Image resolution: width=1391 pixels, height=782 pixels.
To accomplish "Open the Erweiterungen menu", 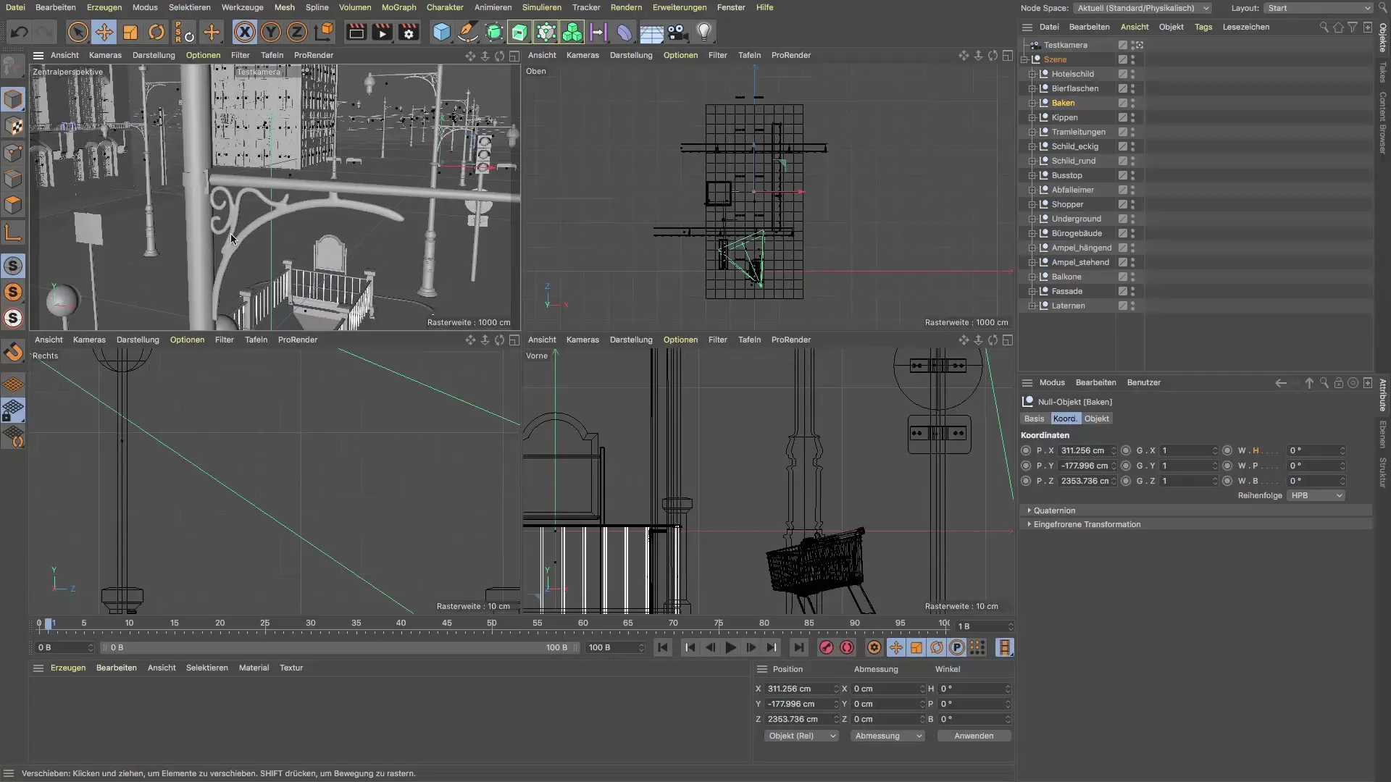I will (679, 7).
